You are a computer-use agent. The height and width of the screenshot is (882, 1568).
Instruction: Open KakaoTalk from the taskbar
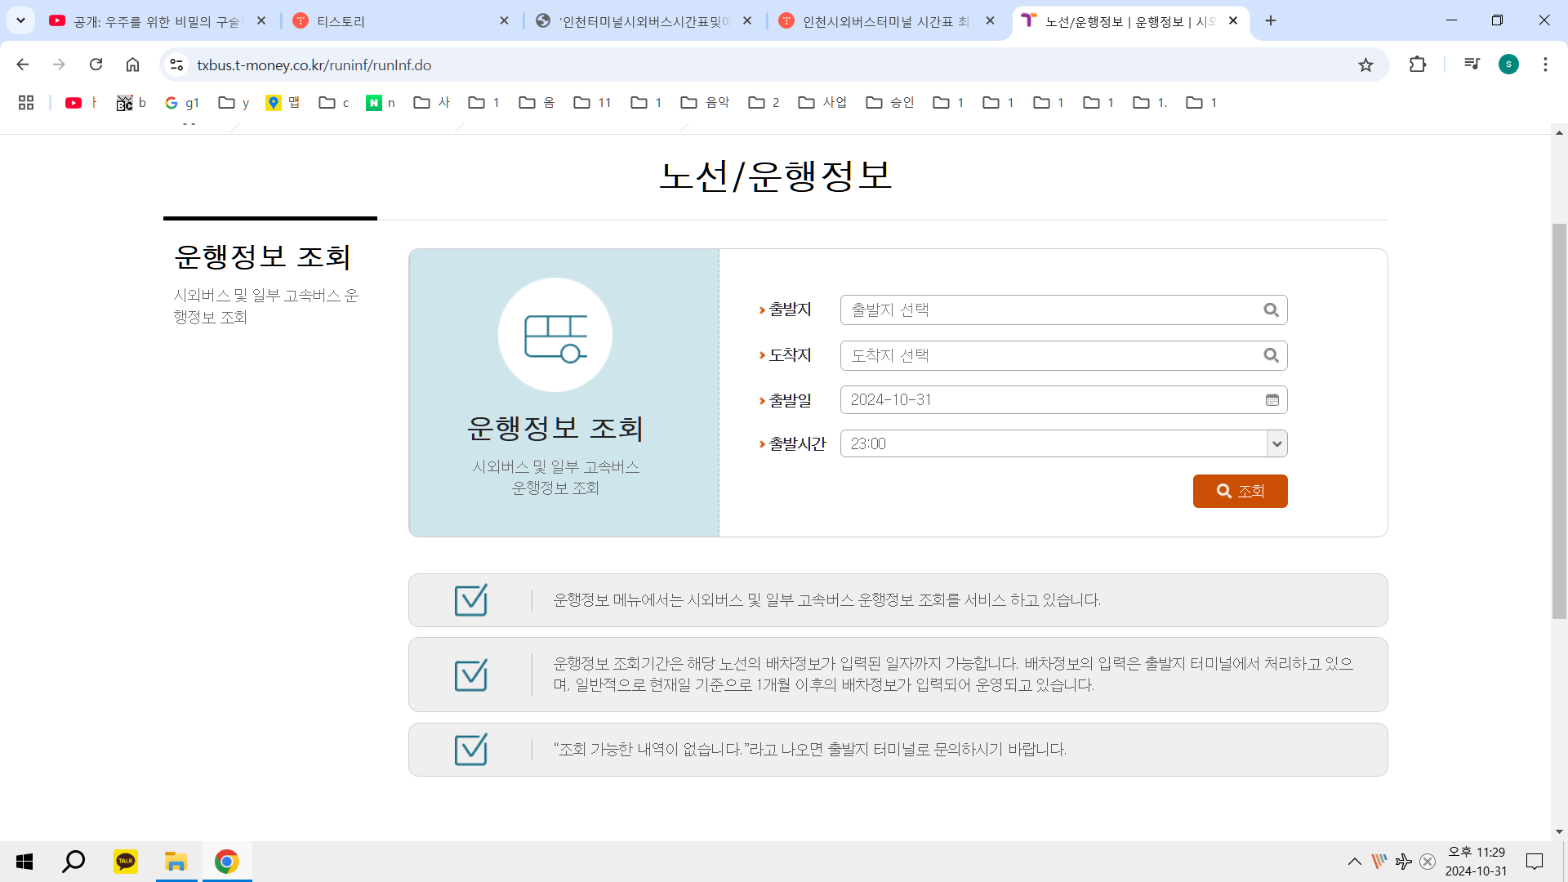point(125,862)
